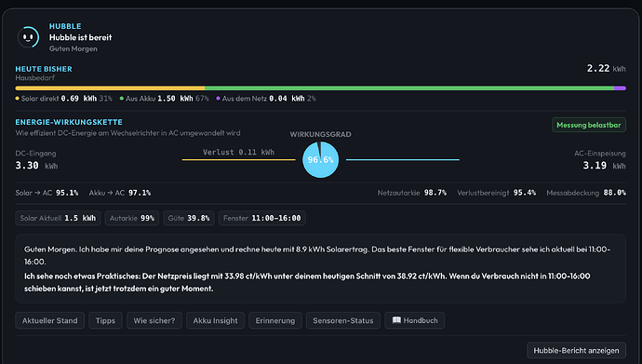Click the Solar direkt 0.69 kWh legend entry

(63, 99)
